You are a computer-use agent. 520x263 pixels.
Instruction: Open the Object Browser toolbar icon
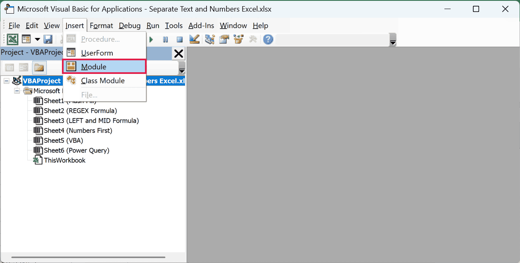click(238, 39)
